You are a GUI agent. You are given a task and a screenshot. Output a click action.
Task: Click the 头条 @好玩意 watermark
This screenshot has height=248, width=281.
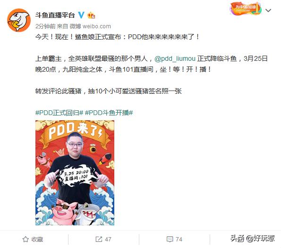pyautogui.click(x=253, y=239)
